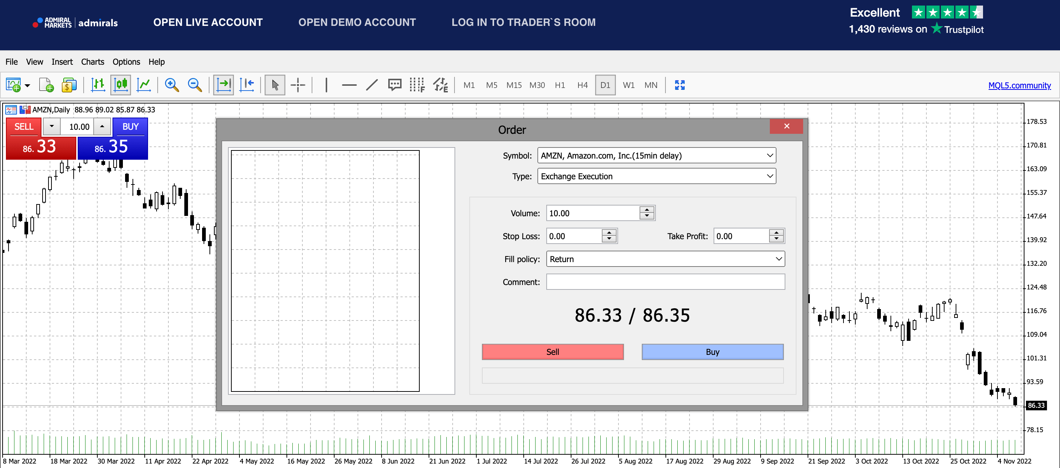The width and height of the screenshot is (1060, 468).
Task: Decrease one-click volume with down arrow
Action: point(52,126)
